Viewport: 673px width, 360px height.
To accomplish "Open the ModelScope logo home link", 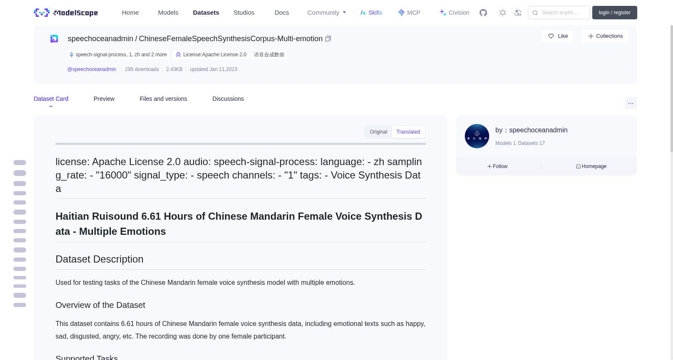I will [x=66, y=13].
